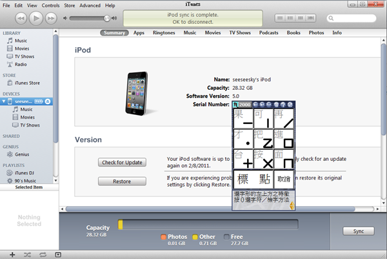Open TV Shows in the Library section
Image resolution: width=387 pixels, height=259 pixels.
25,57
